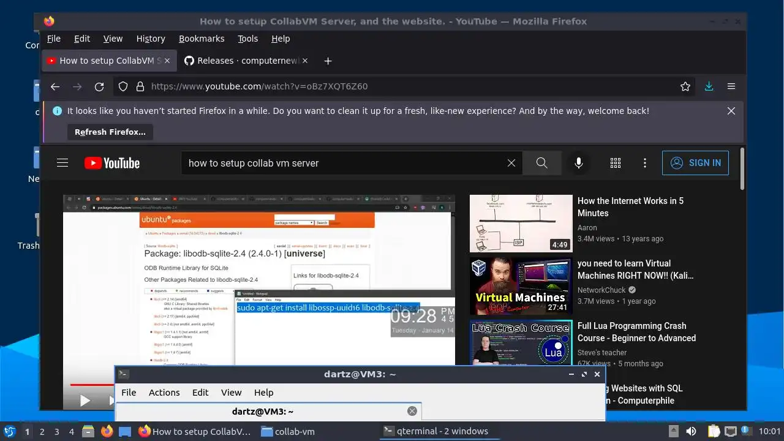Open the qterminal Help menu
This screenshot has height=441, width=784.
263,393
